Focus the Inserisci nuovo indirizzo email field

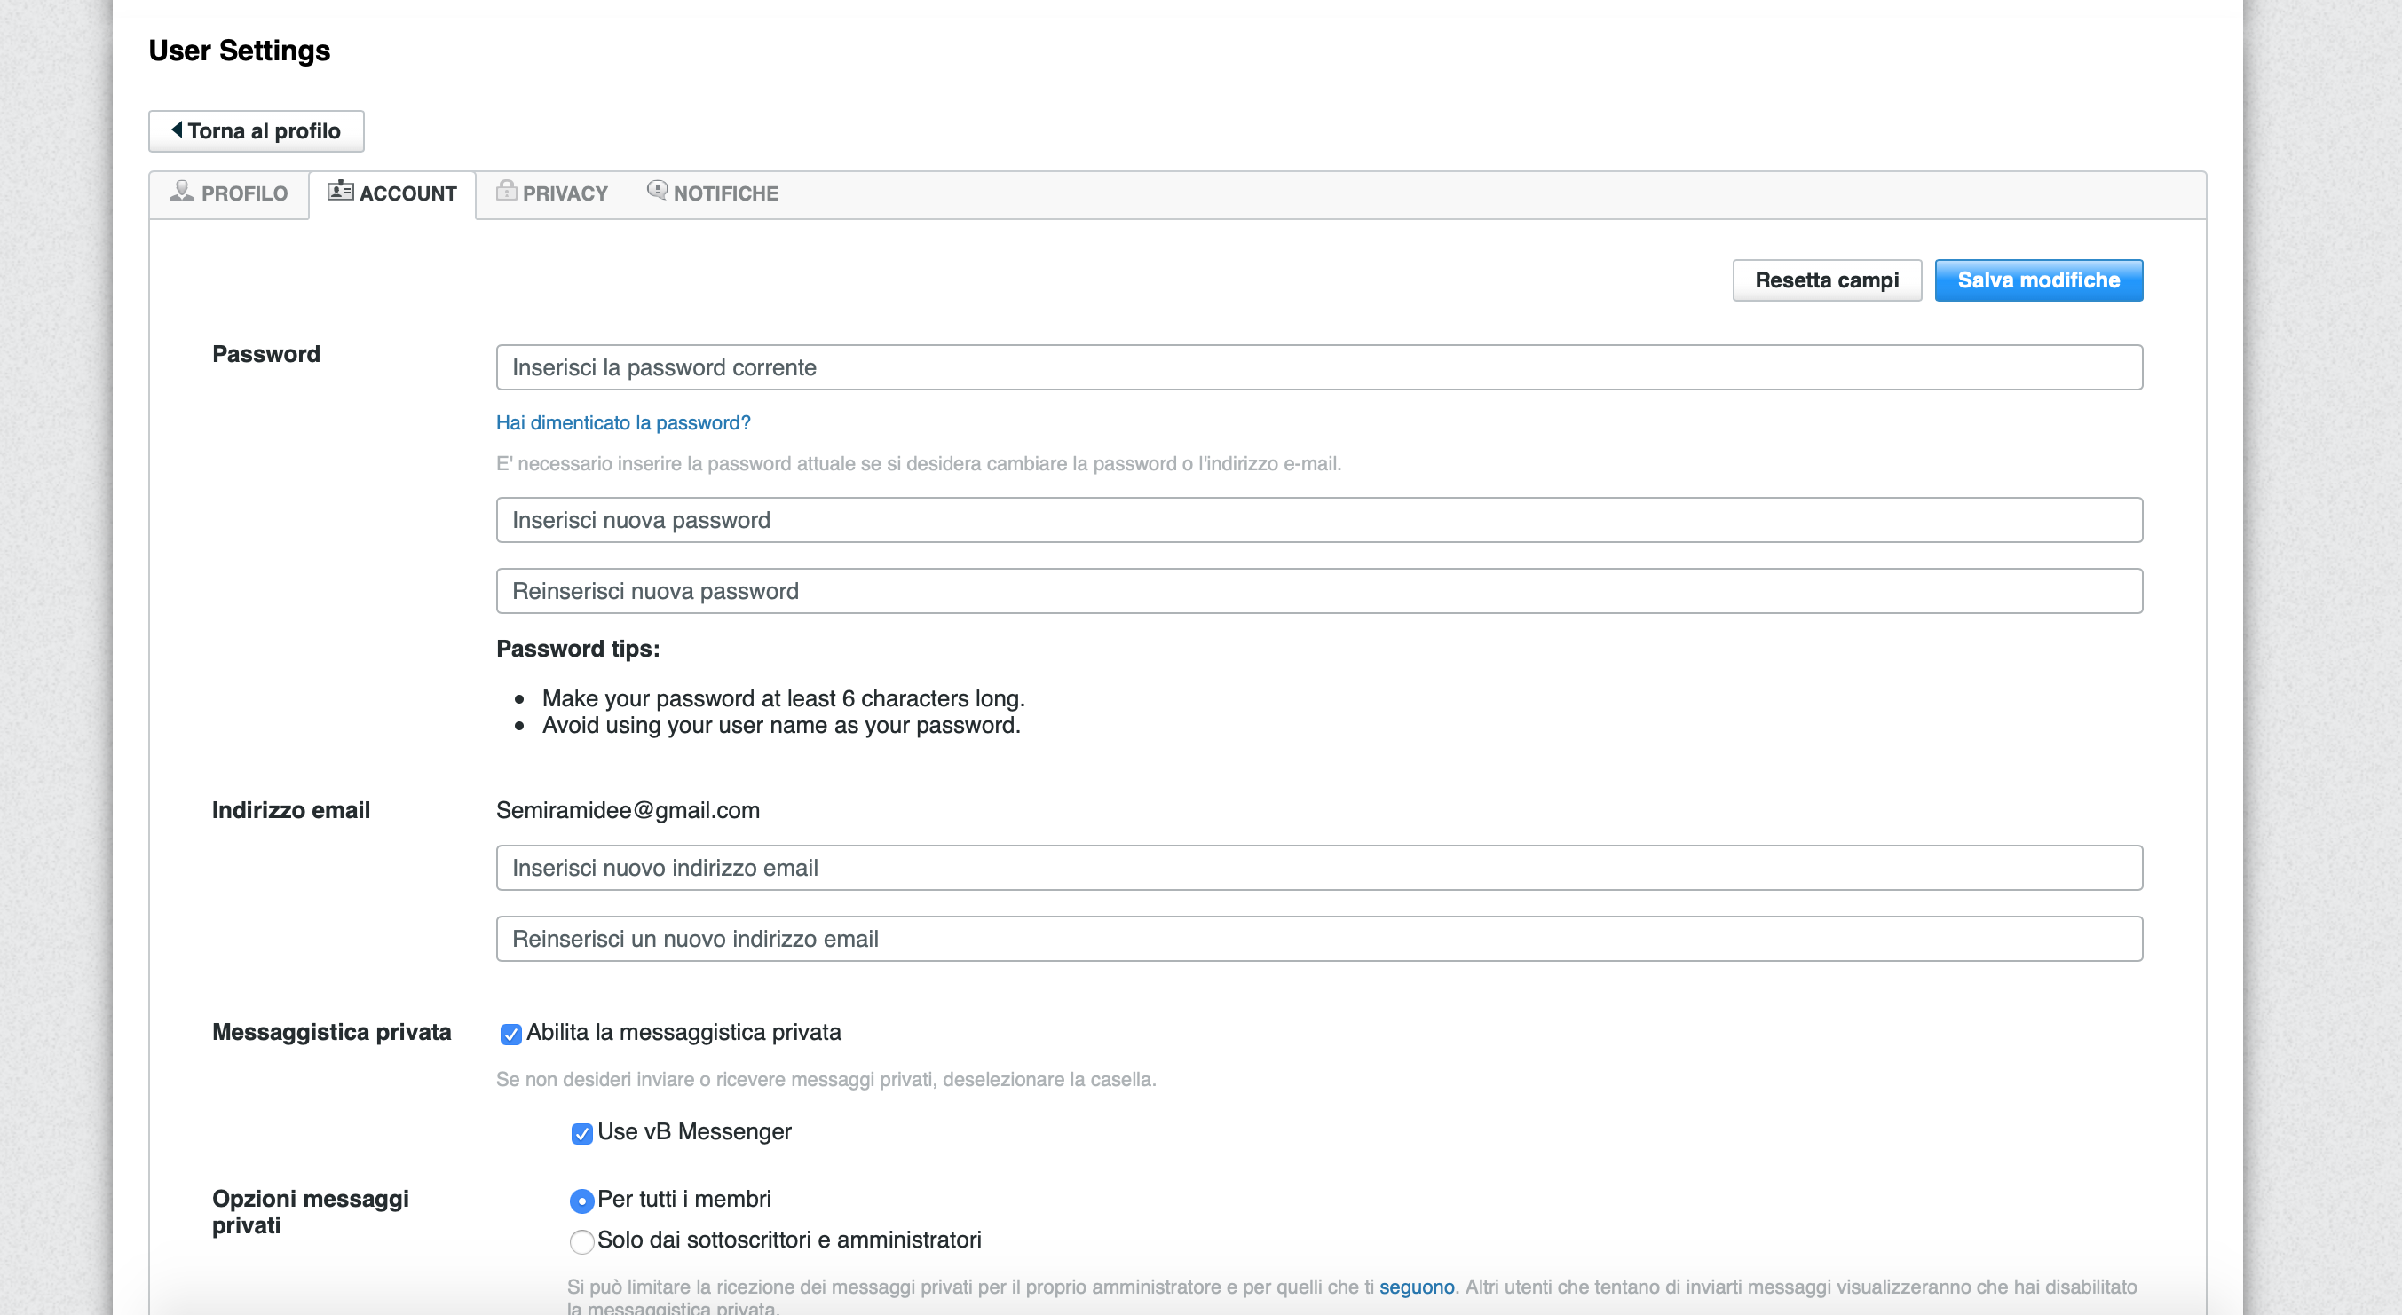1319,868
